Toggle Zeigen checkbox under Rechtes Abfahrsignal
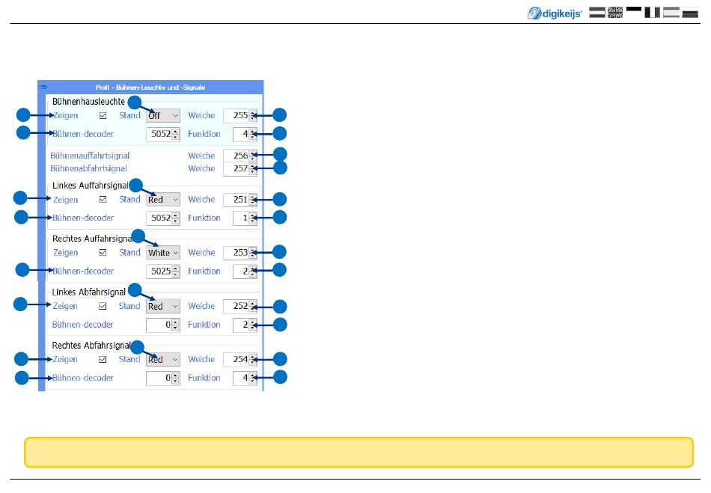Viewport: 711px width, 493px height. (103, 359)
